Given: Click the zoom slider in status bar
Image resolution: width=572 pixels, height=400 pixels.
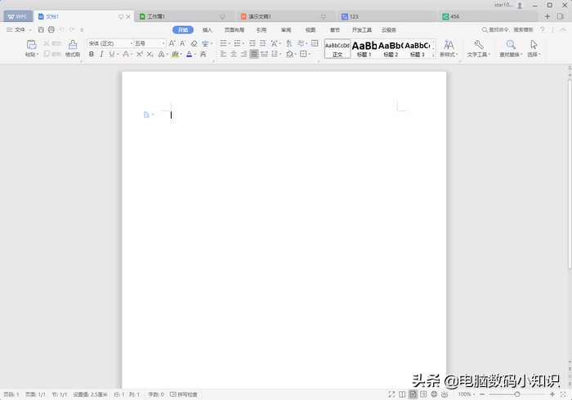Looking at the screenshot, I should 517,394.
